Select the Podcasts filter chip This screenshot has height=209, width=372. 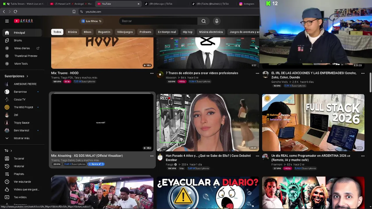point(145,32)
